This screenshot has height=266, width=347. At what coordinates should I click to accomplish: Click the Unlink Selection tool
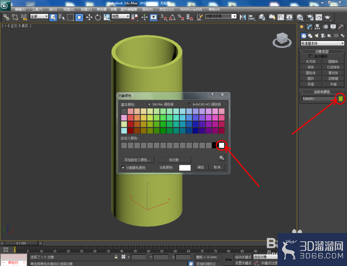click(15, 17)
